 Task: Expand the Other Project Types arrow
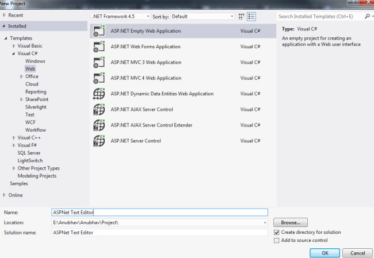pos(14,168)
